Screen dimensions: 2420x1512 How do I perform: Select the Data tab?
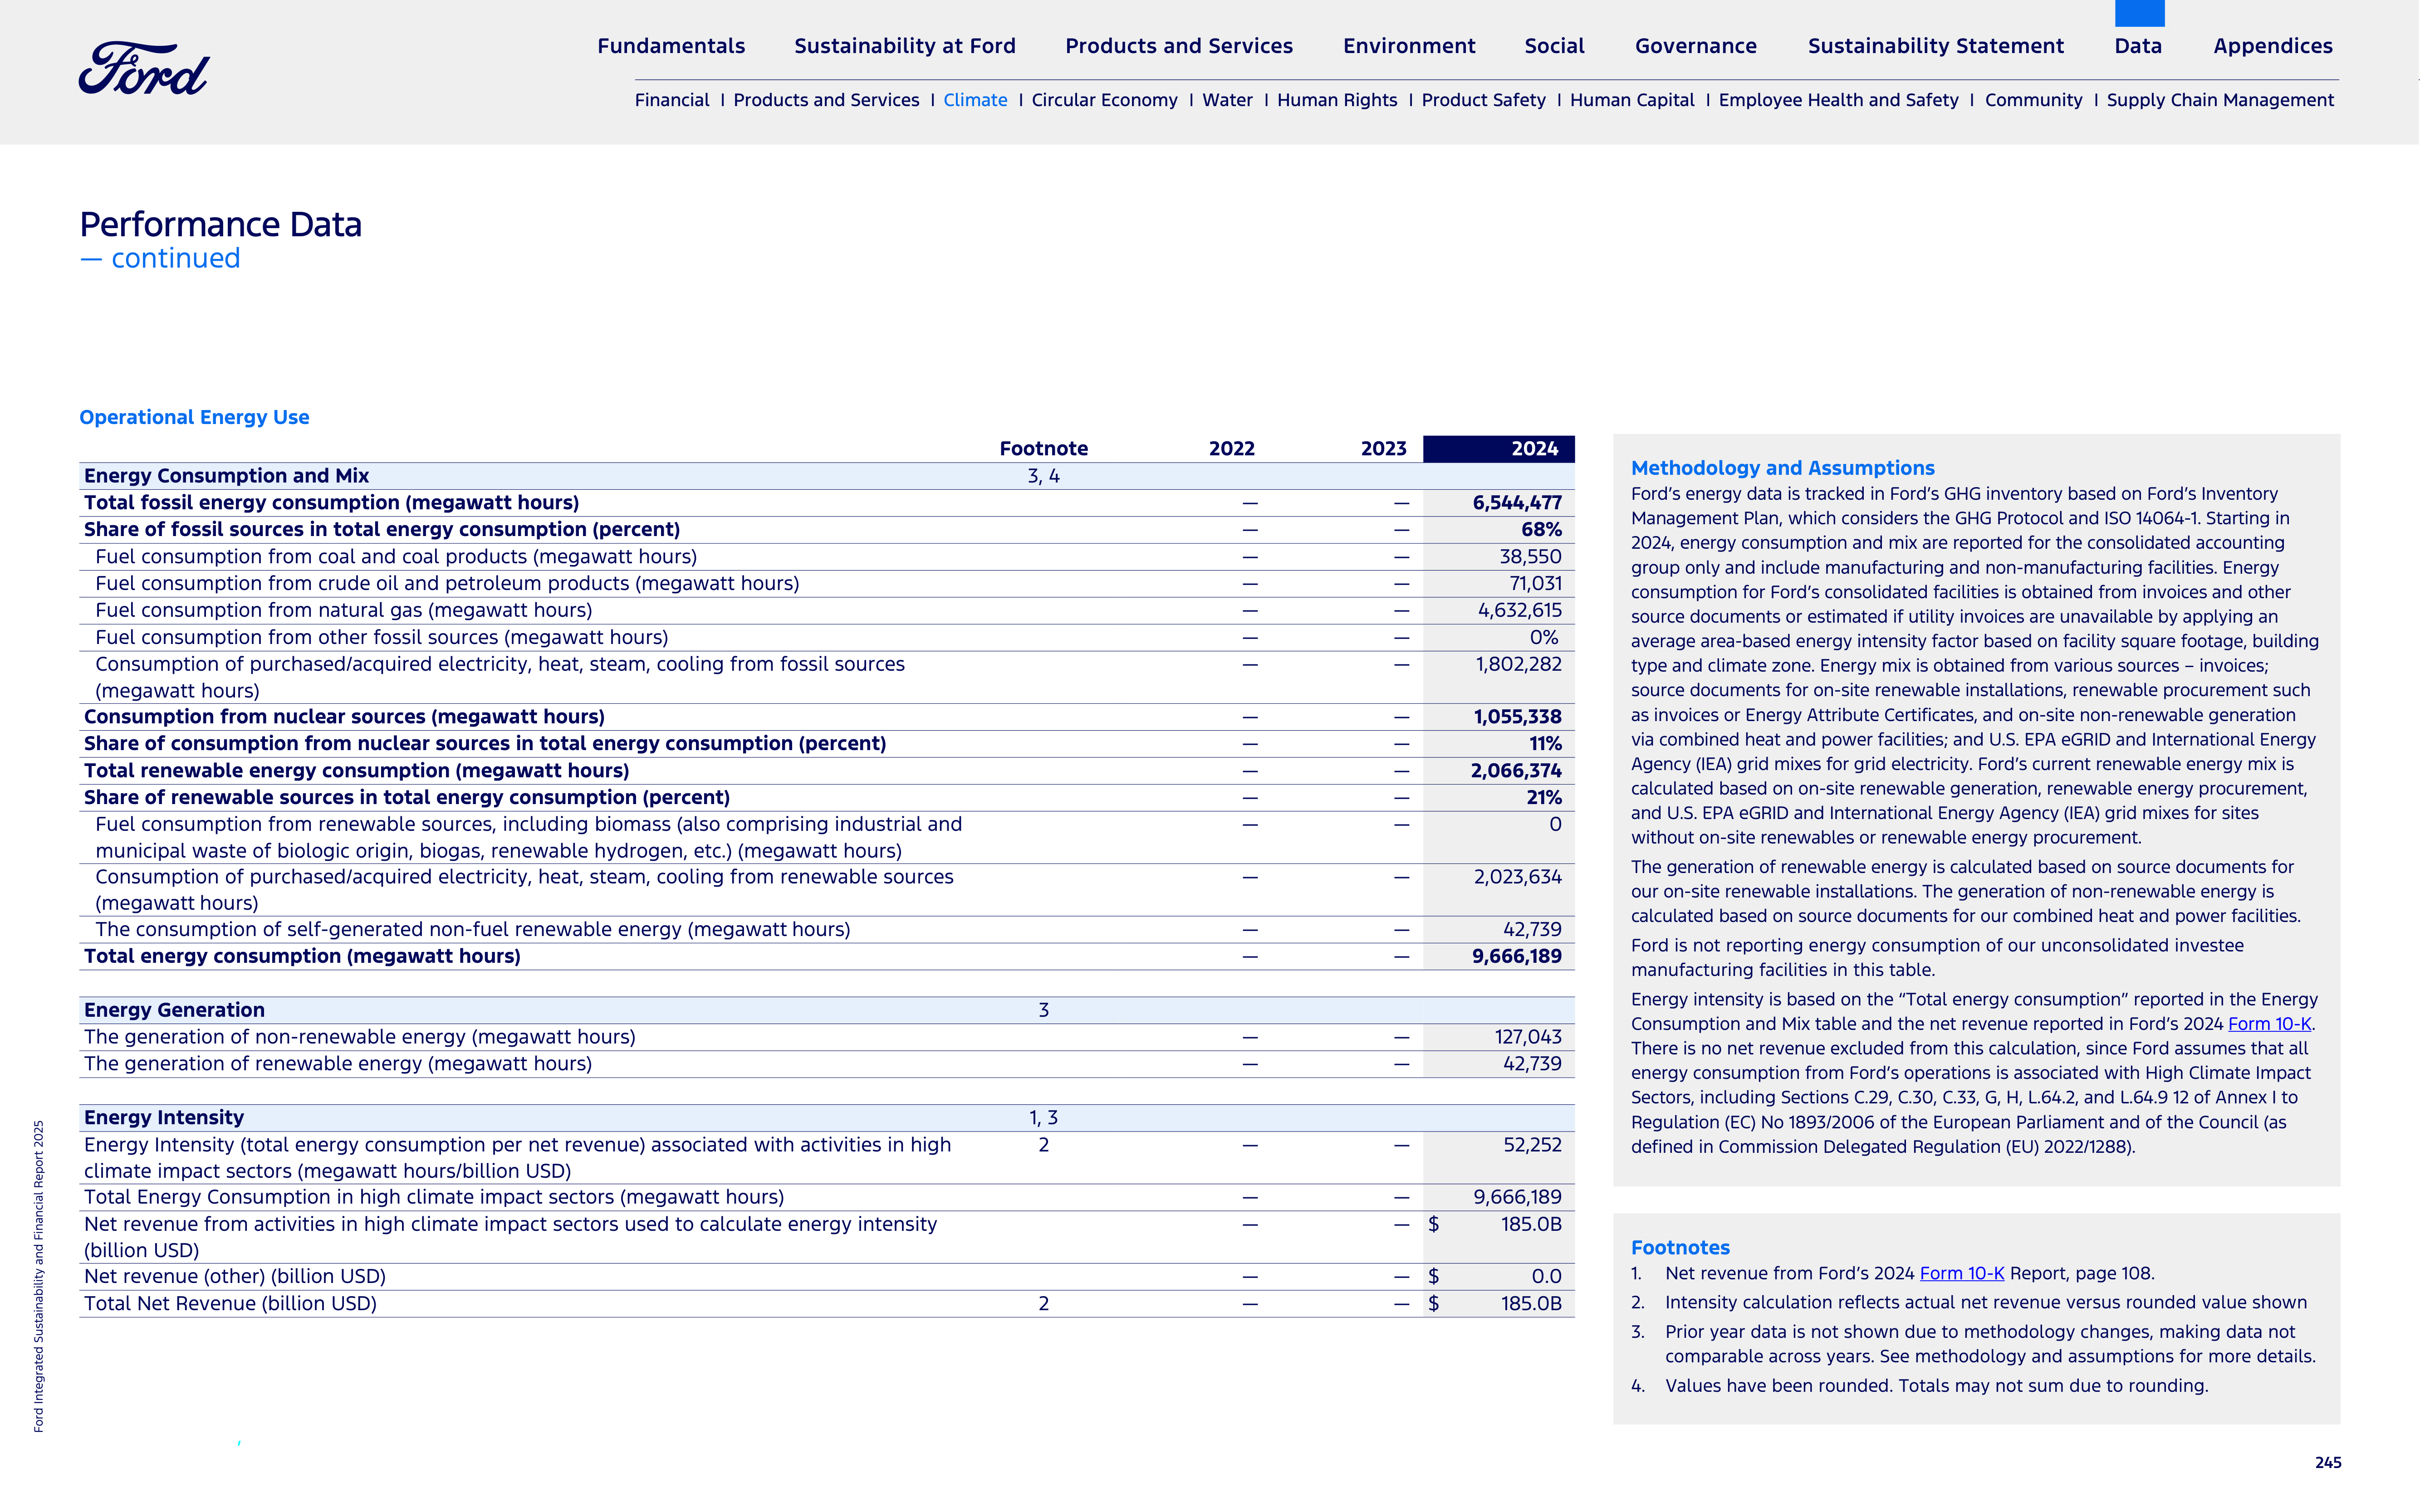(2138, 46)
